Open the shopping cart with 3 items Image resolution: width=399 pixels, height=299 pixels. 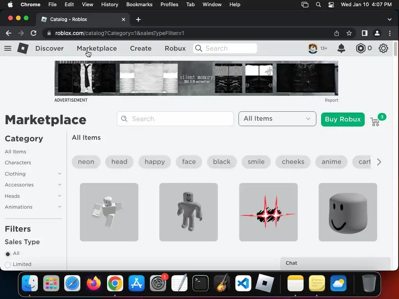pos(375,122)
